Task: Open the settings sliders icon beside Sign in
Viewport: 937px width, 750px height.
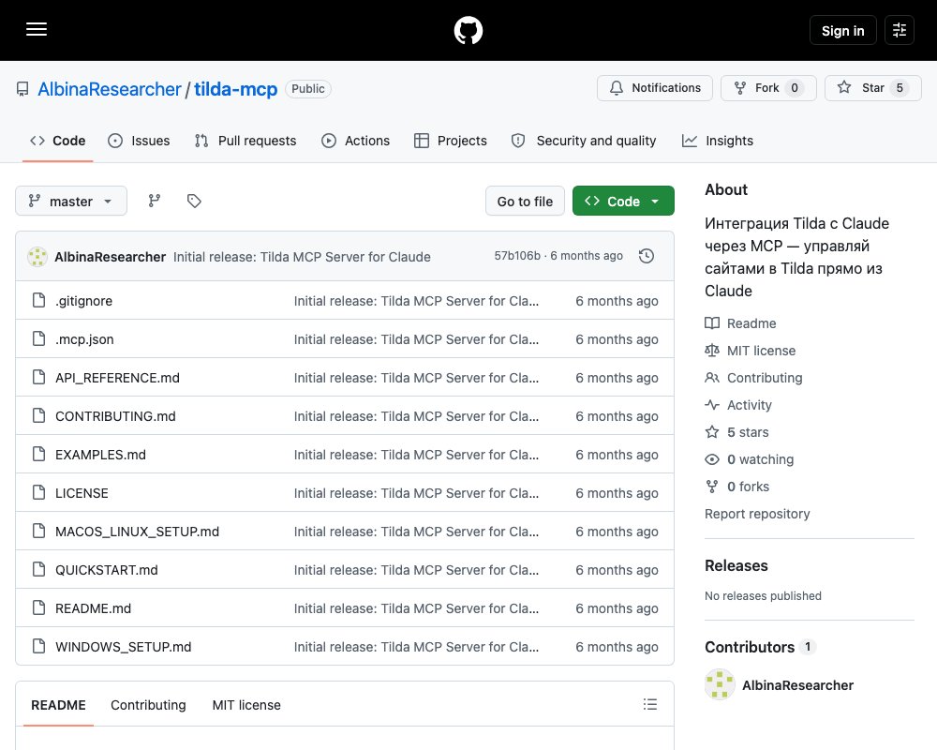Action: [900, 31]
